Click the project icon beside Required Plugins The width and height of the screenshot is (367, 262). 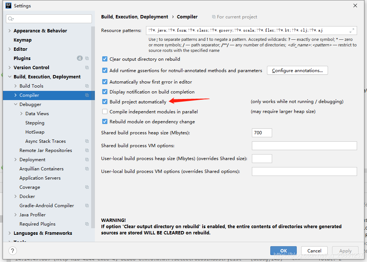[87, 224]
